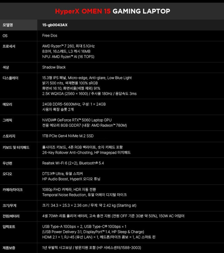Screen dimensions: 224x253
Task: Click the 크기/무게 row label
Action: tap(9, 206)
